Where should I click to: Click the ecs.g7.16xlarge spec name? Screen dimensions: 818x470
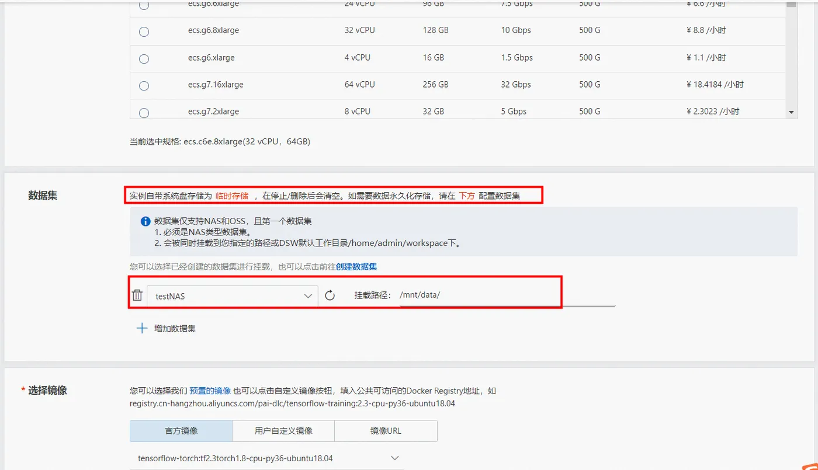click(x=216, y=85)
